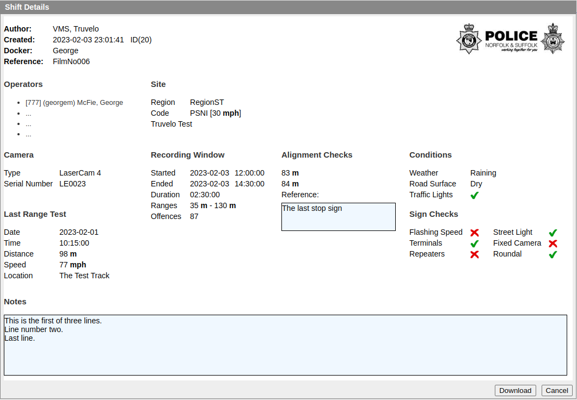Toggle the Fixed Camera red cross

(x=553, y=243)
